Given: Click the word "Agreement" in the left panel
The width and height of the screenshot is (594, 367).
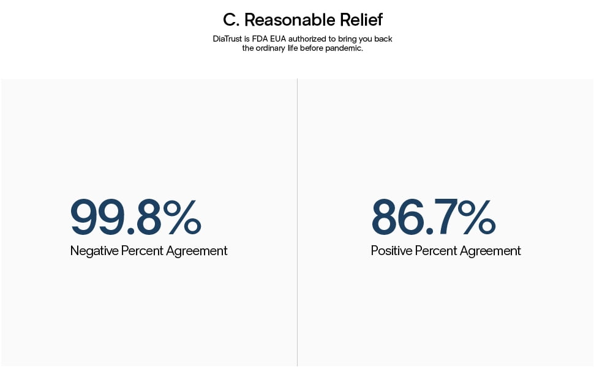Looking at the screenshot, I should [x=199, y=251].
